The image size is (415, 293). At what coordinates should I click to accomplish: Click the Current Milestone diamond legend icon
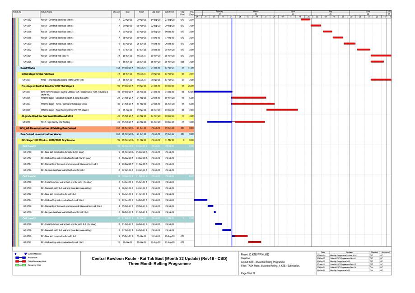(x=16, y=254)
